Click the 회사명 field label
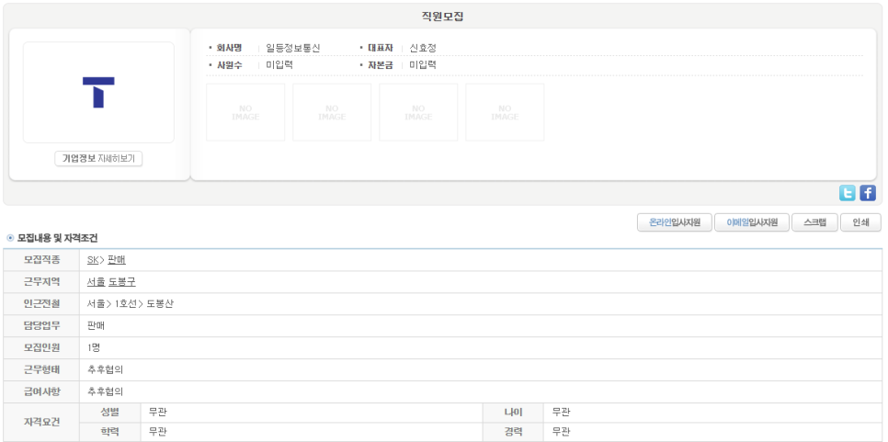888x442 pixels. point(230,48)
